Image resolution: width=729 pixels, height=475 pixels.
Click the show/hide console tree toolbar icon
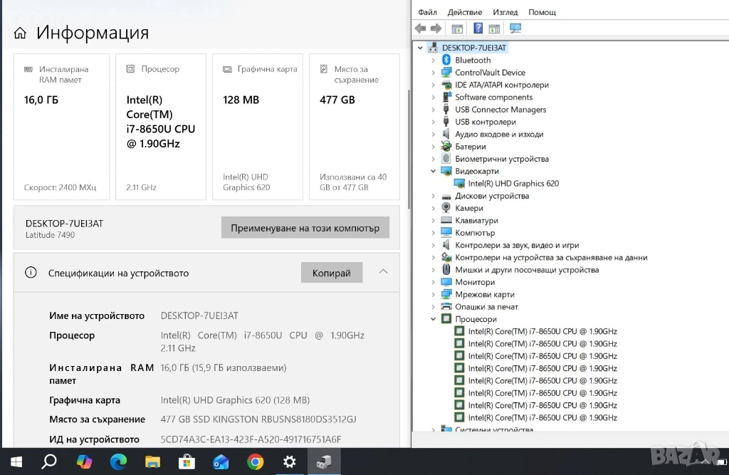coord(457,28)
